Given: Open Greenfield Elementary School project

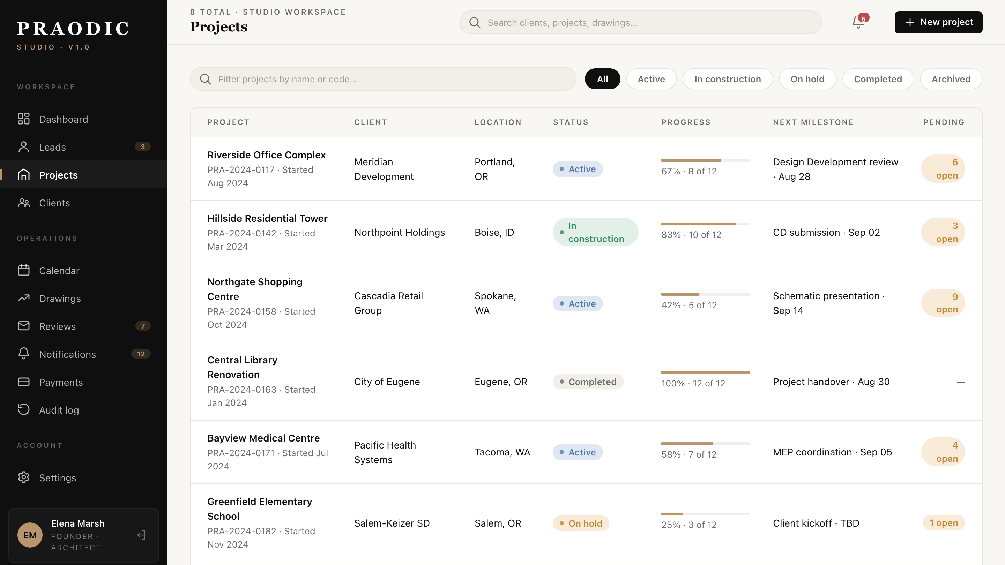Looking at the screenshot, I should point(259,508).
